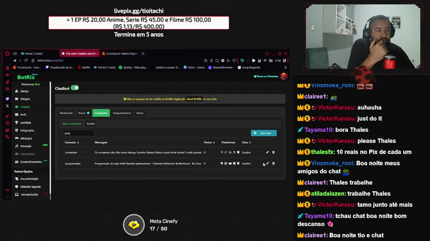430x241 pixels.
Task: Open the Song Requests bookmark
Action: [249, 67]
